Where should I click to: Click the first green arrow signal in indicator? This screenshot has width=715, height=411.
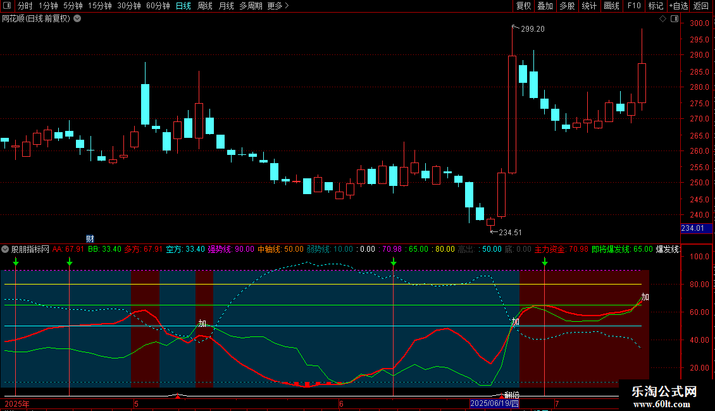click(x=16, y=262)
